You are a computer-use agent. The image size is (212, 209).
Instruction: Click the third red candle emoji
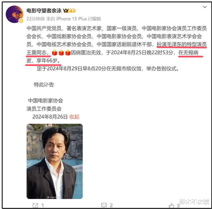68,52
